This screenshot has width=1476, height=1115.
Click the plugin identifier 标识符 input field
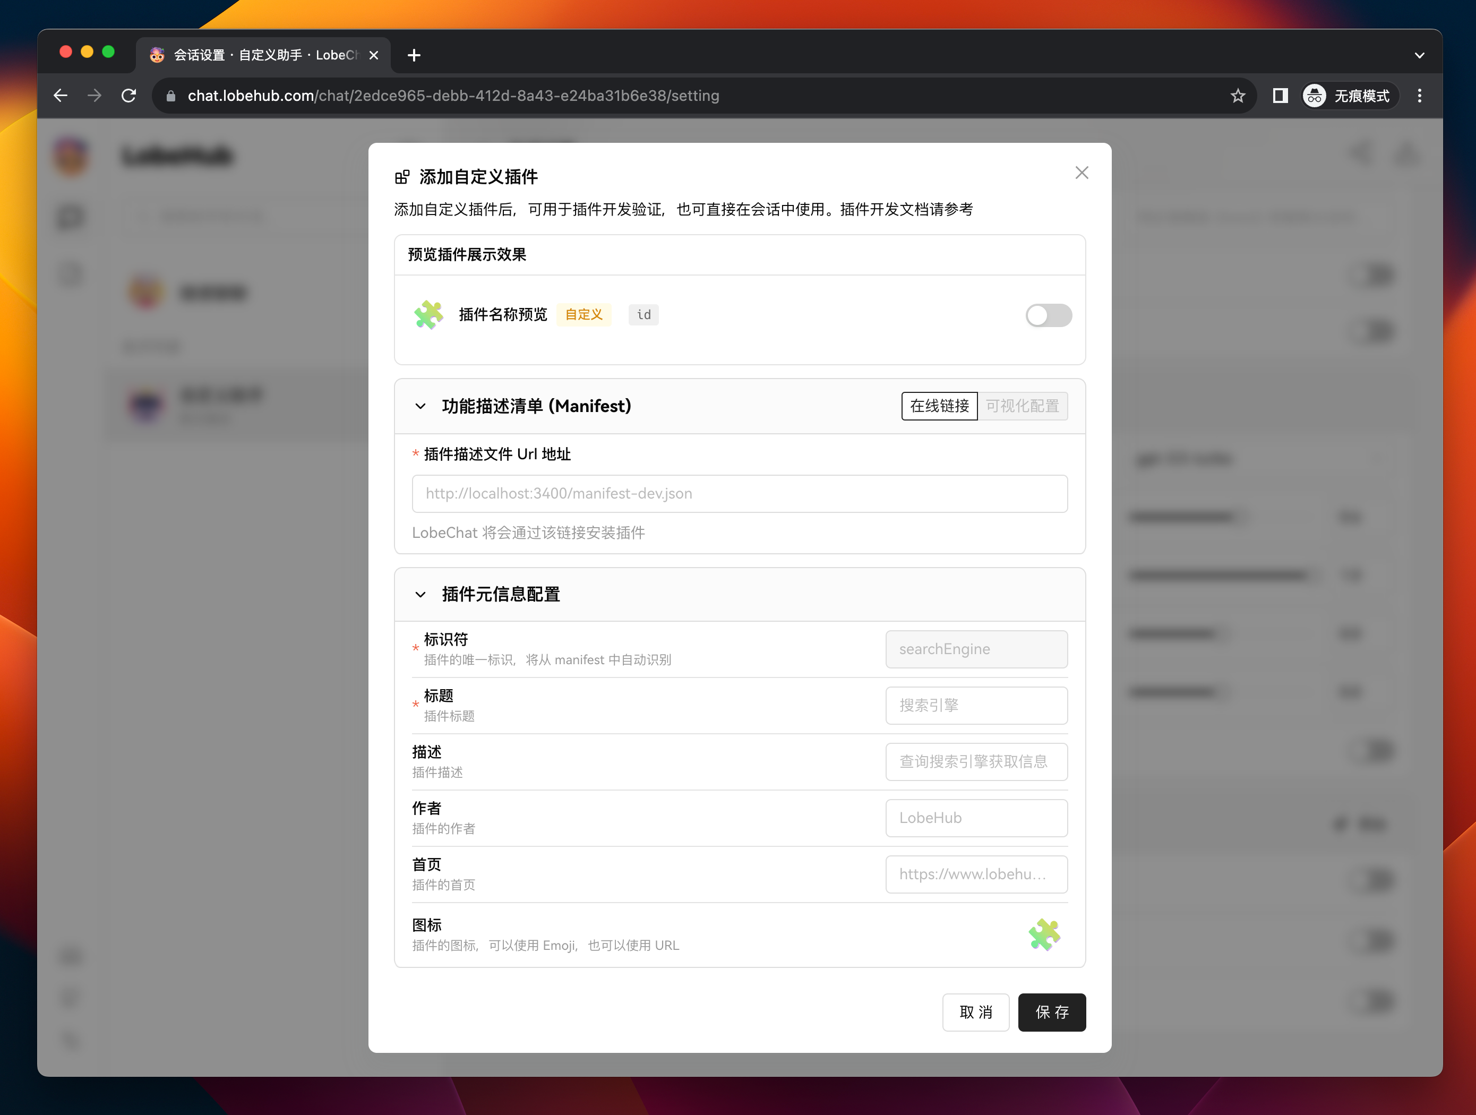[977, 649]
